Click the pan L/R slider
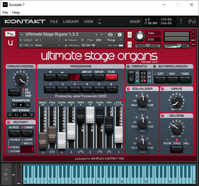Viewport: 199px width, 186px height. tap(148, 46)
